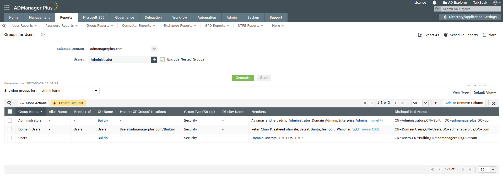Viewport: 503px width, 181px height.
Task: Click the table search icon
Action: [x=9, y=103]
